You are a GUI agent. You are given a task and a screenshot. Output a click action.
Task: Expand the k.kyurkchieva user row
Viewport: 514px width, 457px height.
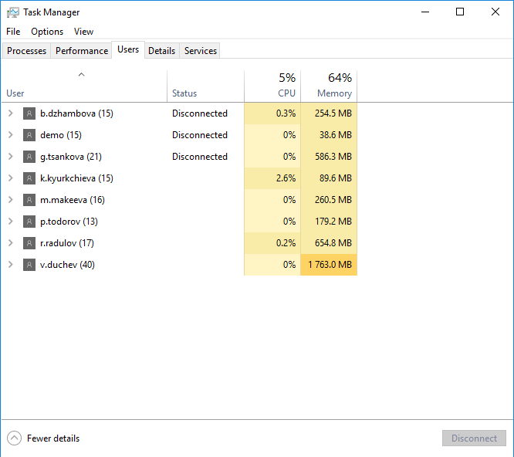[11, 178]
